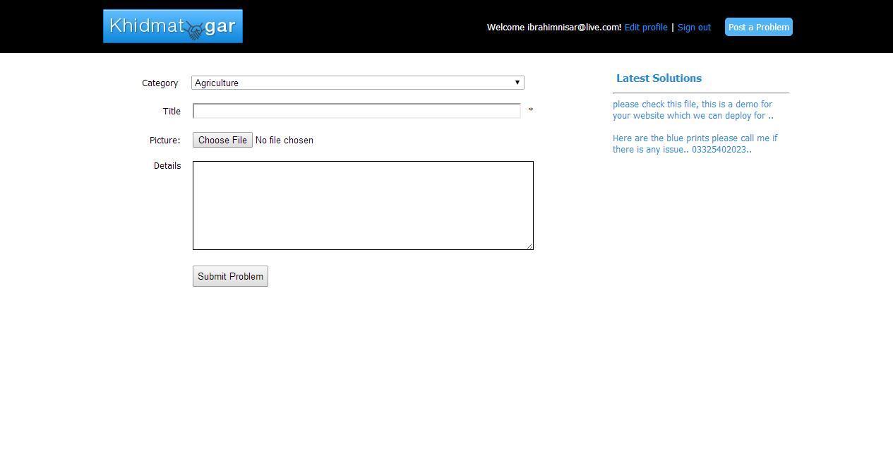
Task: Open the Category dropdown showing Agriculture
Action: [x=358, y=83]
